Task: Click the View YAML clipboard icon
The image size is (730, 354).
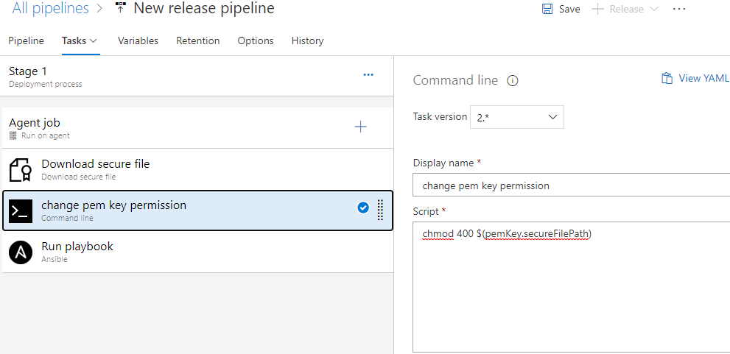Action: click(x=667, y=79)
